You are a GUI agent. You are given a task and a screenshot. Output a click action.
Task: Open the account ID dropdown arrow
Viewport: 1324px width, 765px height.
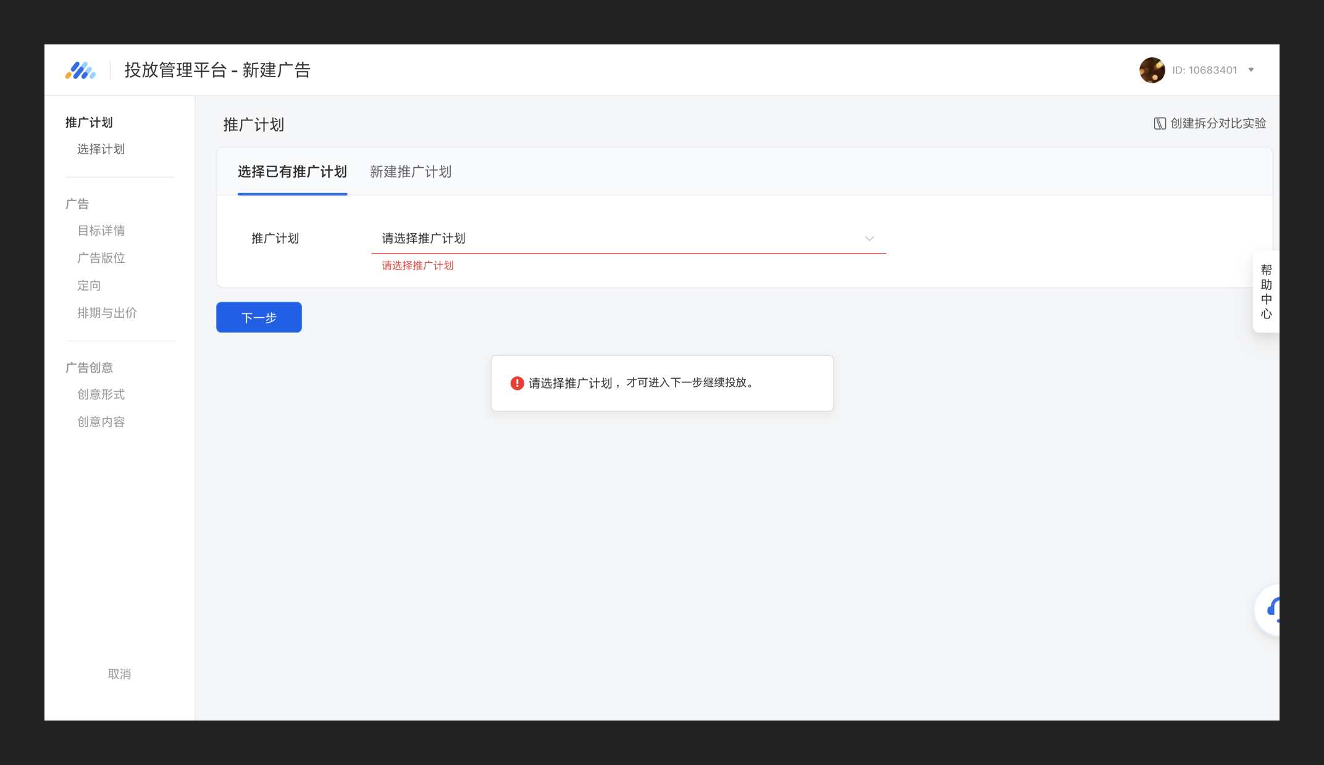[1251, 70]
